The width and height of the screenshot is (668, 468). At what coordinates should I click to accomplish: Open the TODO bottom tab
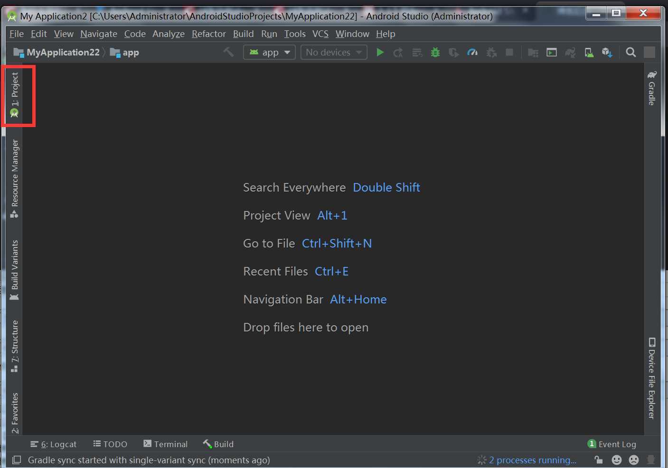coord(110,444)
